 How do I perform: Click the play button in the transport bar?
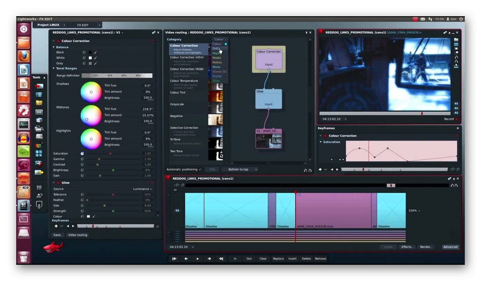(197, 259)
